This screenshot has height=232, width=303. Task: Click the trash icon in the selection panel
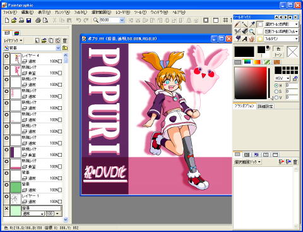(x=295, y=162)
